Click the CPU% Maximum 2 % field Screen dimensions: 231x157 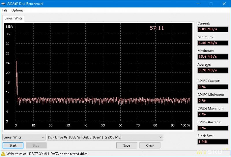212,114
